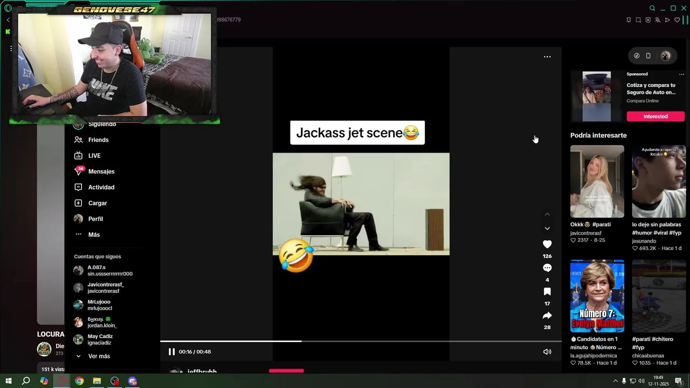Open the profile avatar menu top right
Screen dimensions: 690x388
666,56
